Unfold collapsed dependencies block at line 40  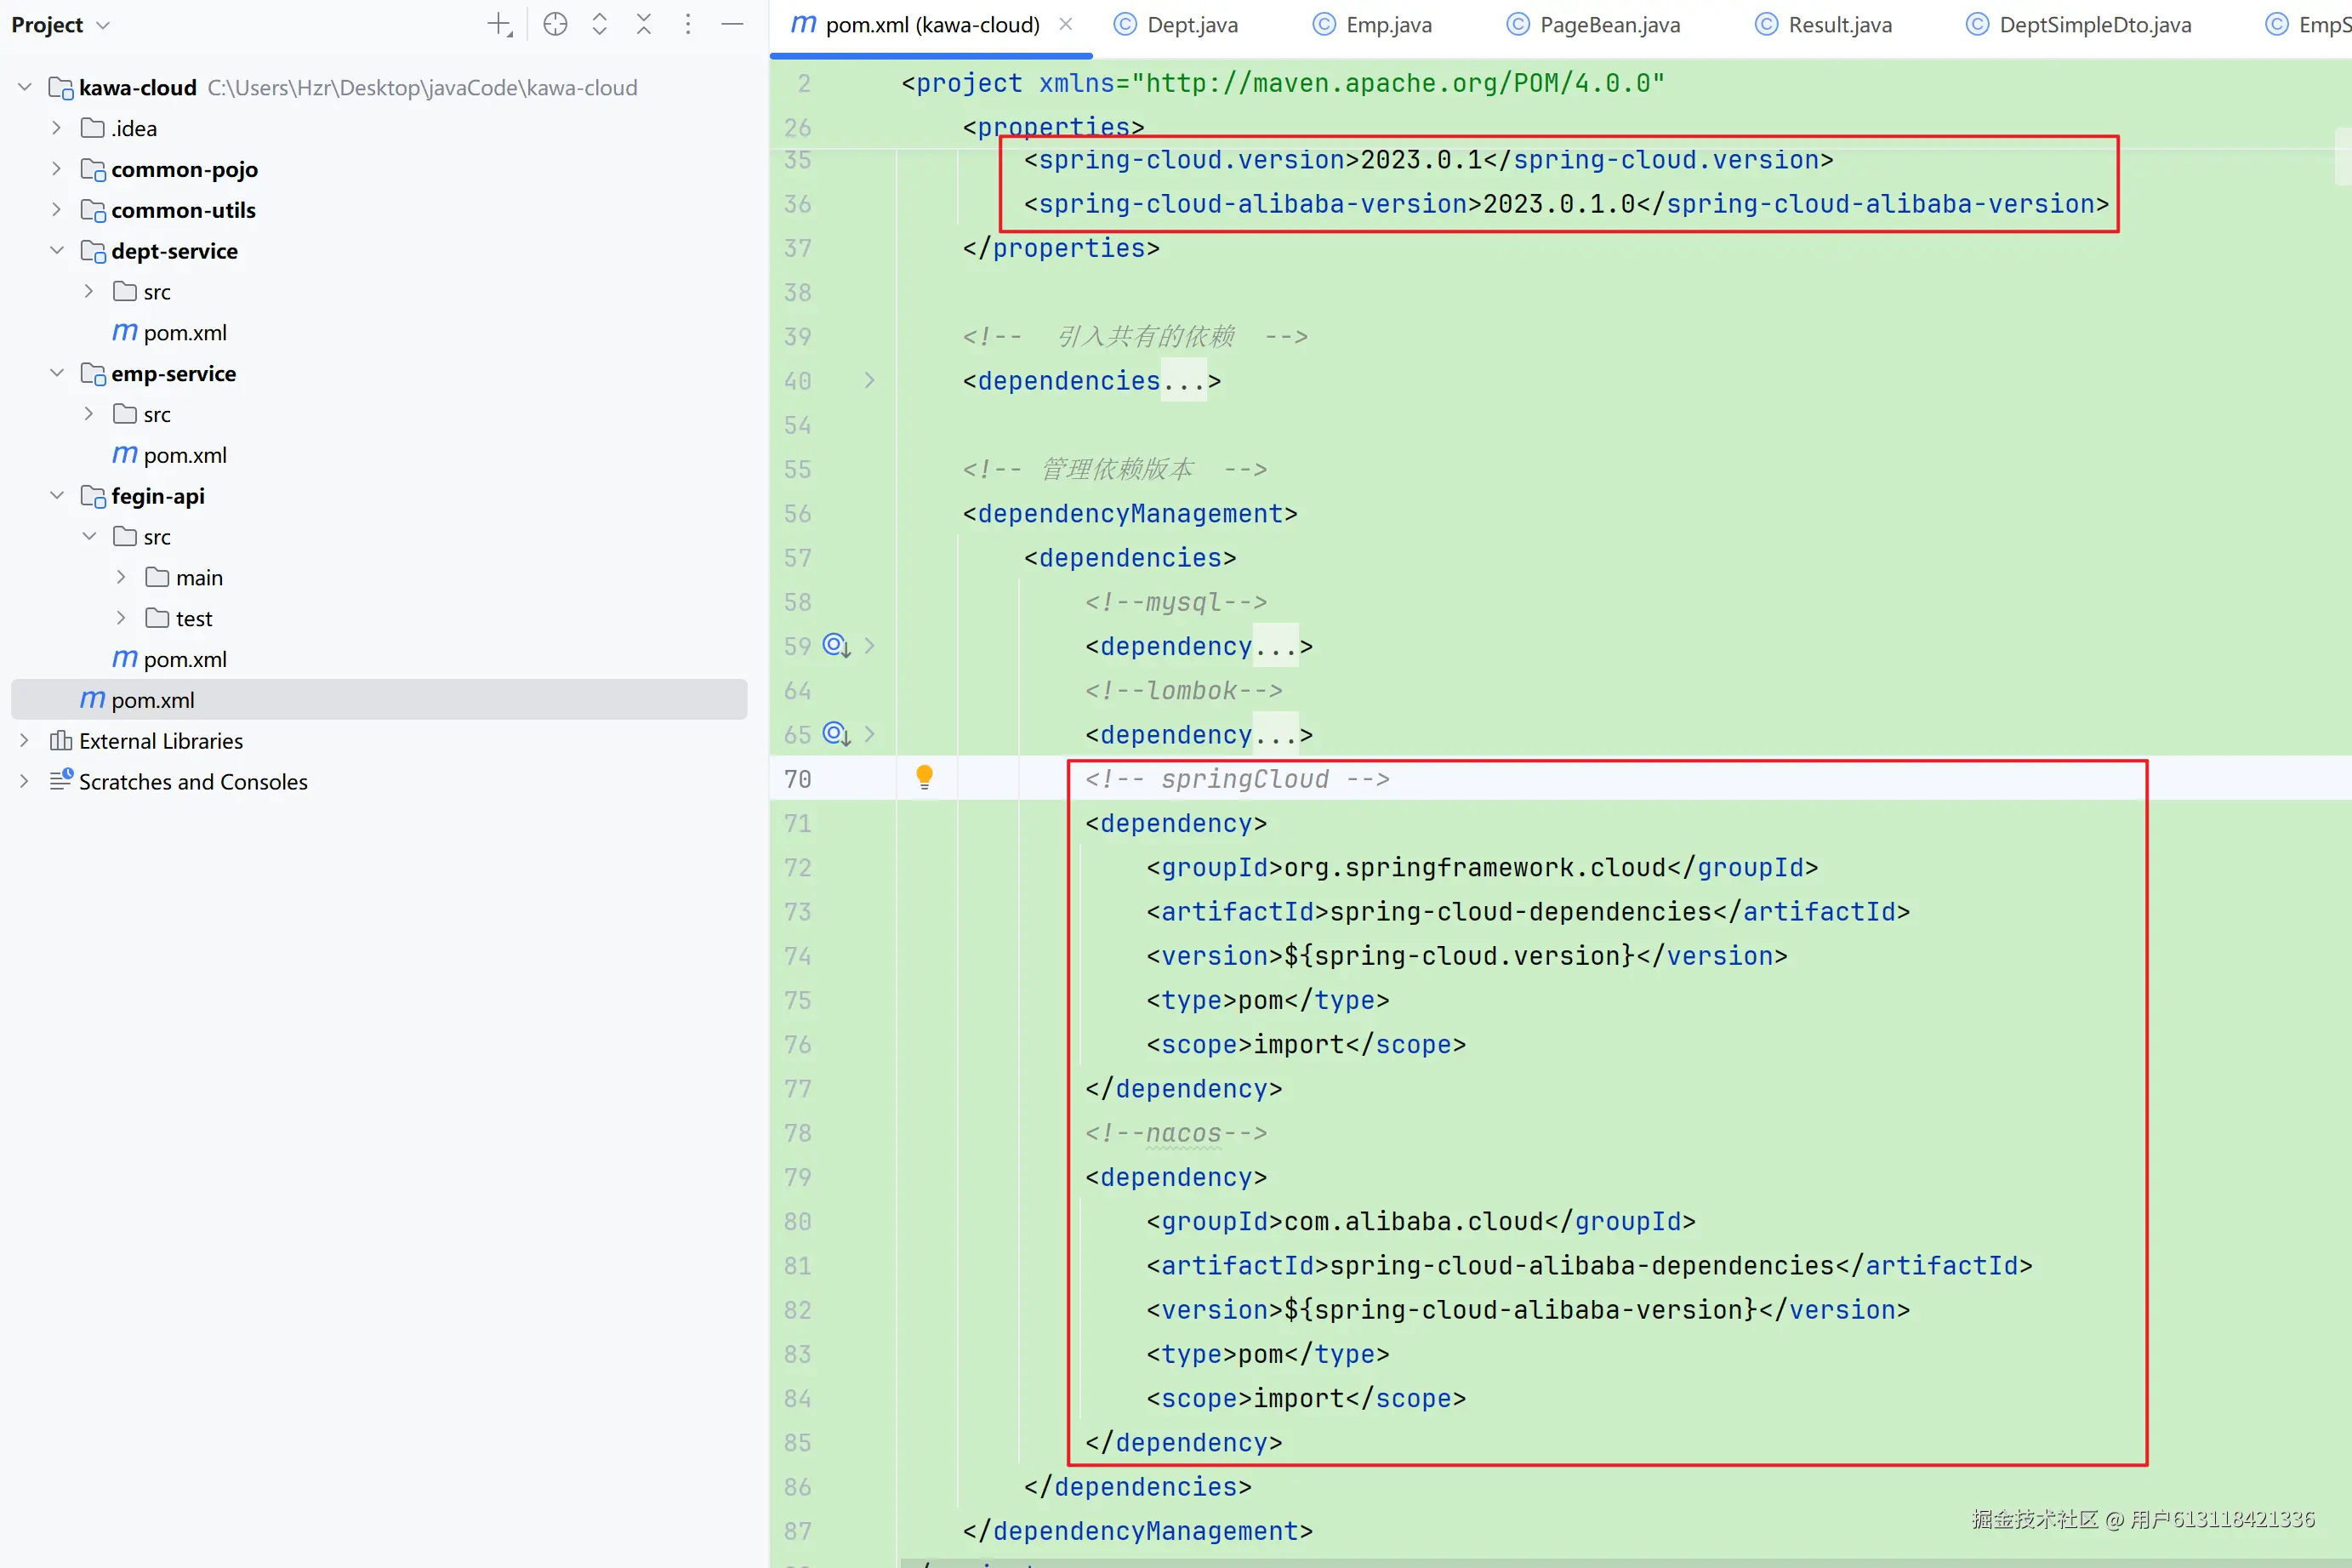(869, 380)
